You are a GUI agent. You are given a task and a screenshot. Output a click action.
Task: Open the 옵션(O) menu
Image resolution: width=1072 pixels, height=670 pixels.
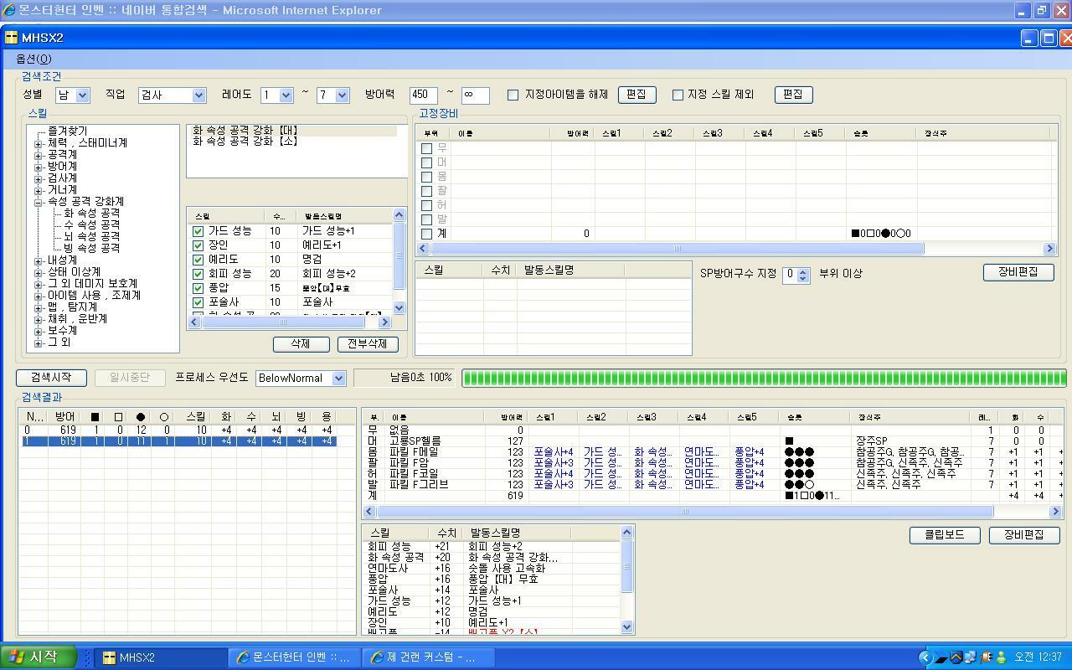click(x=33, y=59)
